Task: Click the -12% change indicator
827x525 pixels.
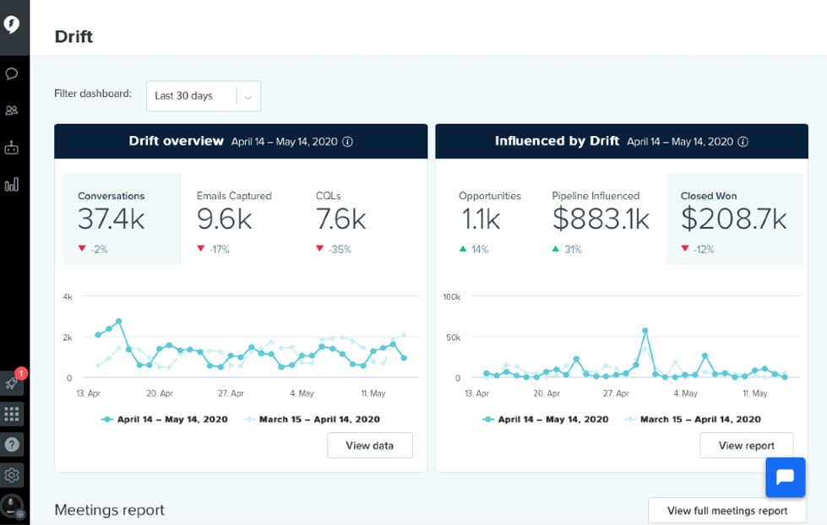Action: pos(697,249)
